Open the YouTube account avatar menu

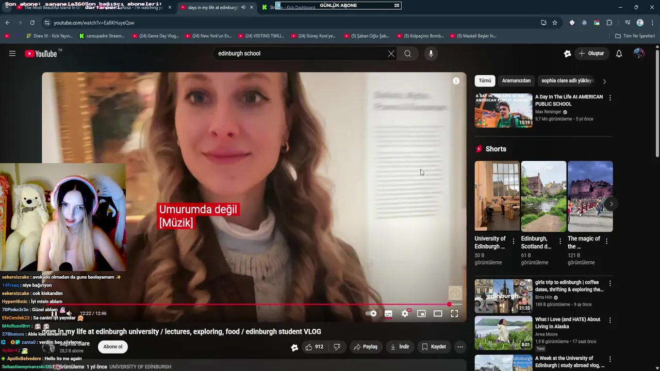[x=639, y=54]
